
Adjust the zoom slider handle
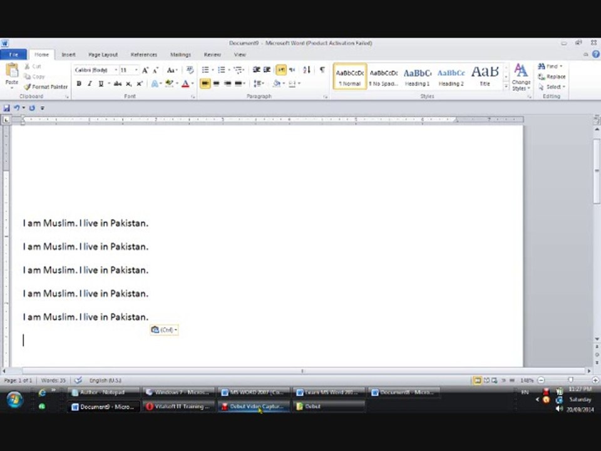tap(570, 380)
